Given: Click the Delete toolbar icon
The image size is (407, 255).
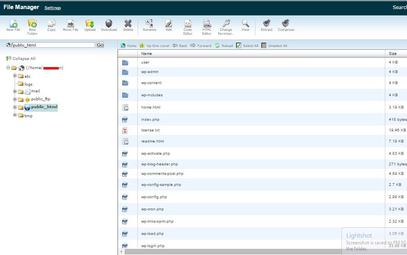Looking at the screenshot, I should click(128, 25).
